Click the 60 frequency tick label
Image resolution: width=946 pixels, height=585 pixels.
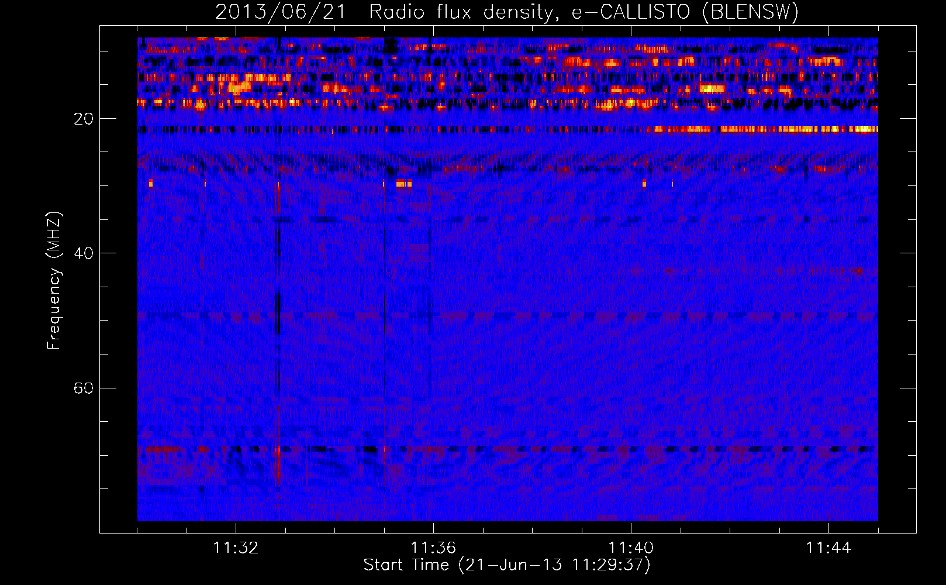[x=84, y=388]
